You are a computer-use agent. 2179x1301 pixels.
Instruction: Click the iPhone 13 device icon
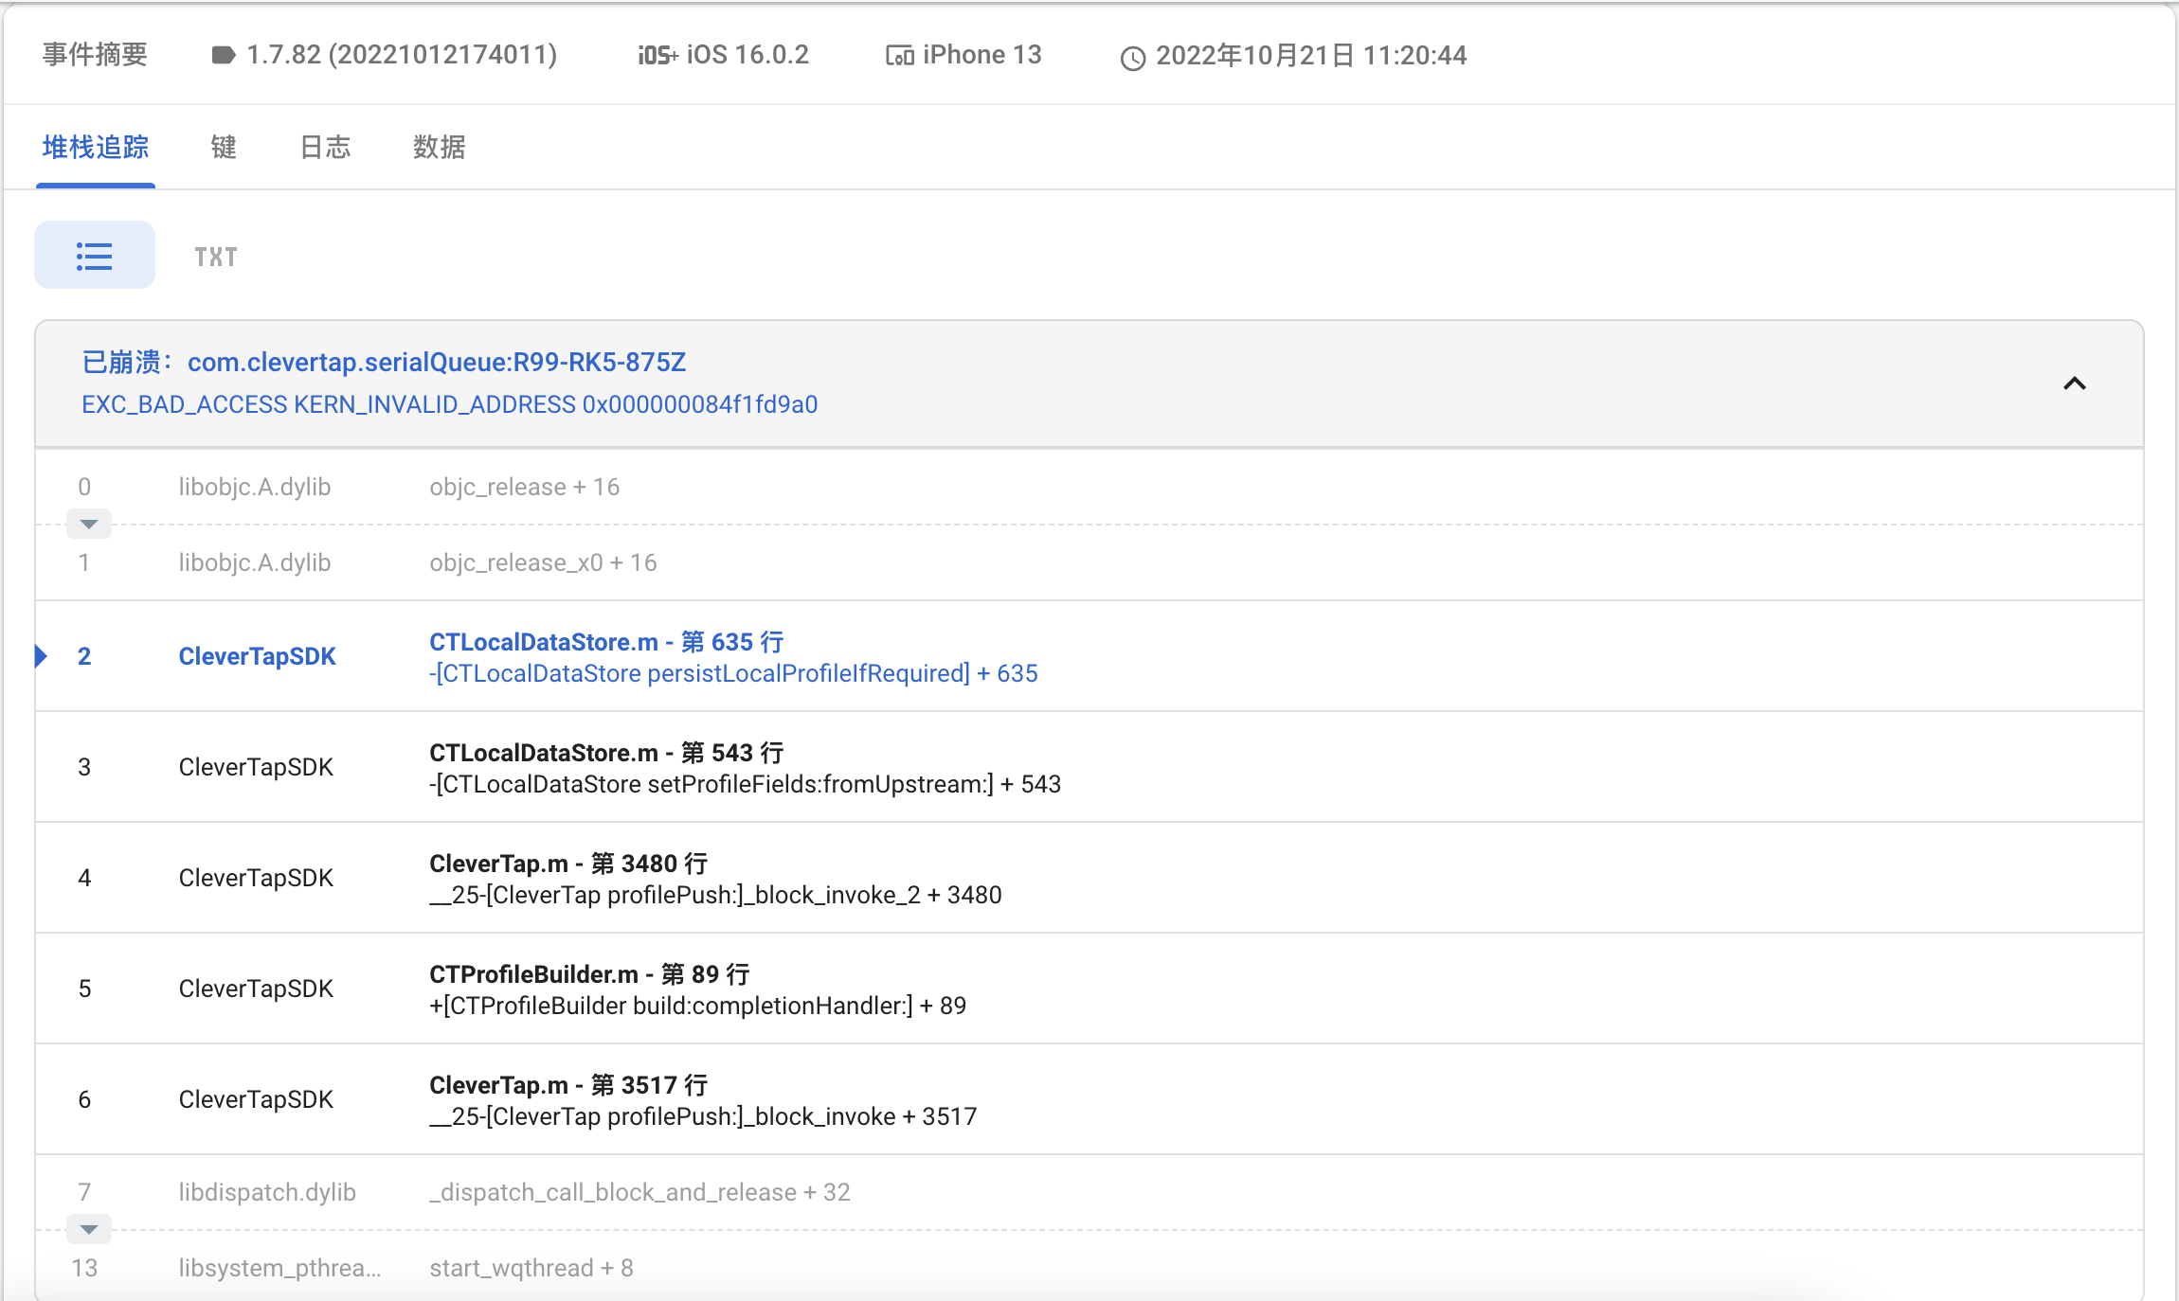pyautogui.click(x=899, y=56)
